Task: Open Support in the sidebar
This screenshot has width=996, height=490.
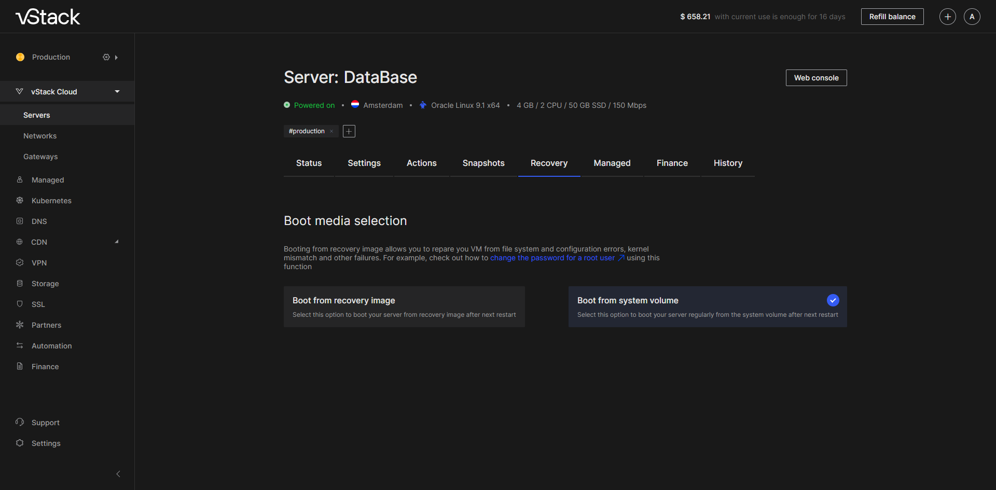Action: (x=46, y=423)
